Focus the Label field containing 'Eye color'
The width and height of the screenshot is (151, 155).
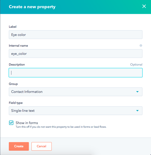[75, 35]
